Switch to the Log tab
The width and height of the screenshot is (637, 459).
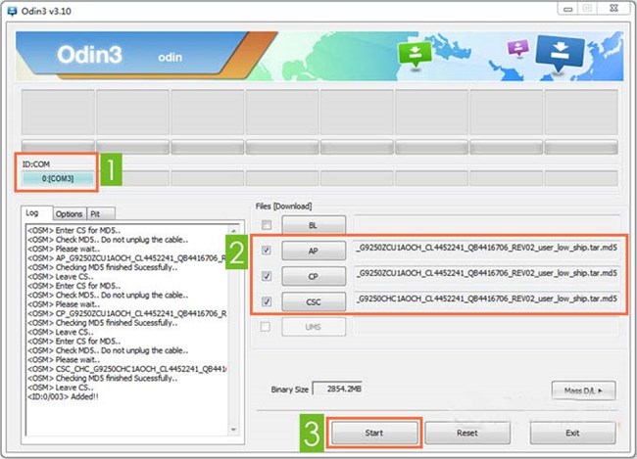coord(33,212)
